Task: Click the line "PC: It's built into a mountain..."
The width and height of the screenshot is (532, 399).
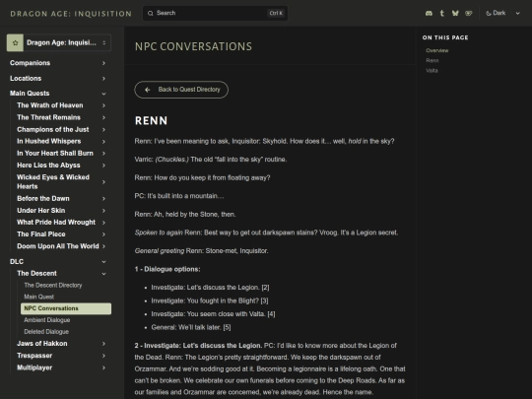Action: coord(179,196)
